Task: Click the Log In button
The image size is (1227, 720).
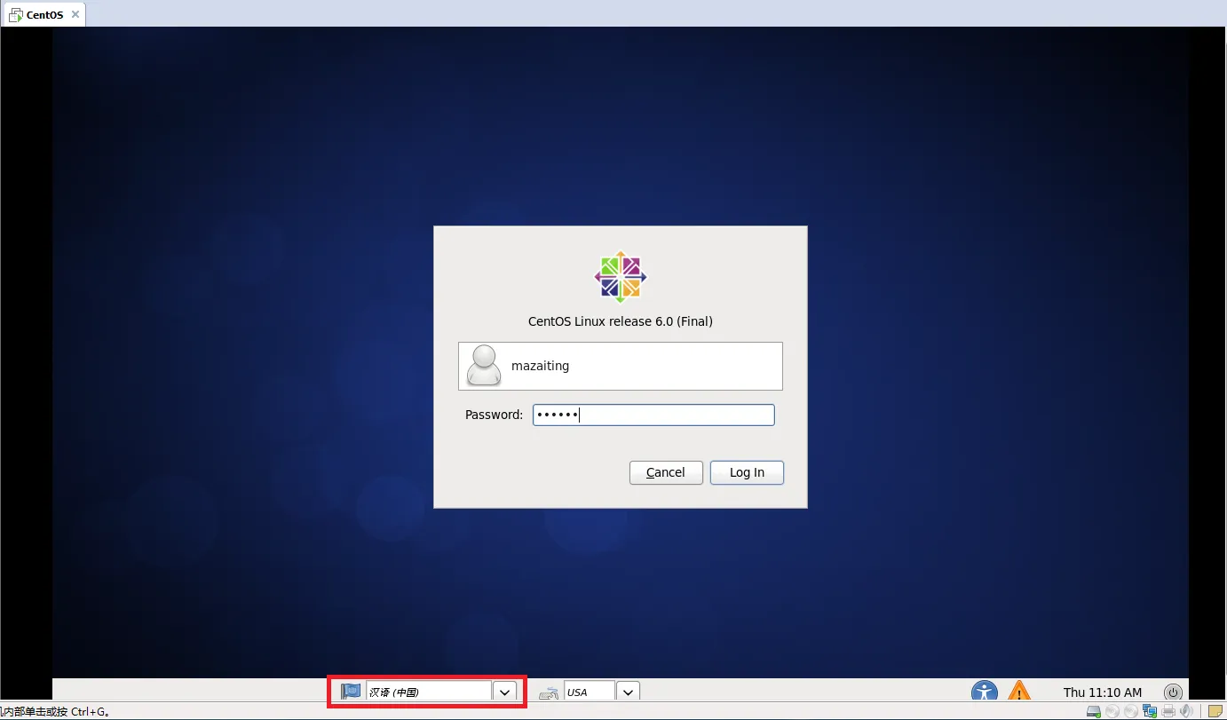Action: (x=747, y=472)
